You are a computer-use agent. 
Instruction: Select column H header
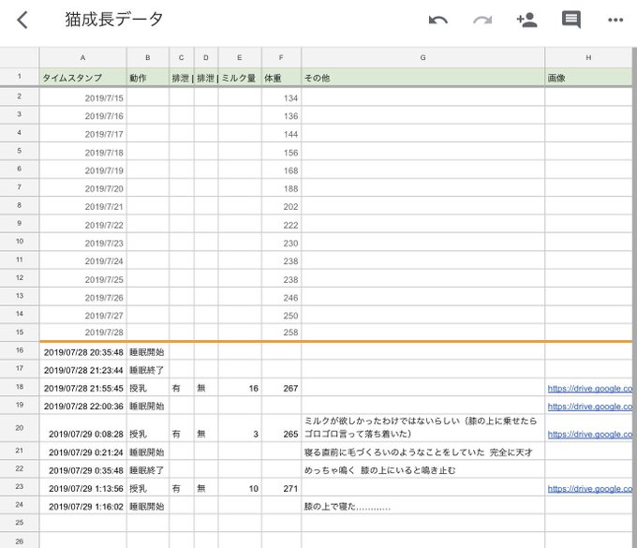coord(588,58)
